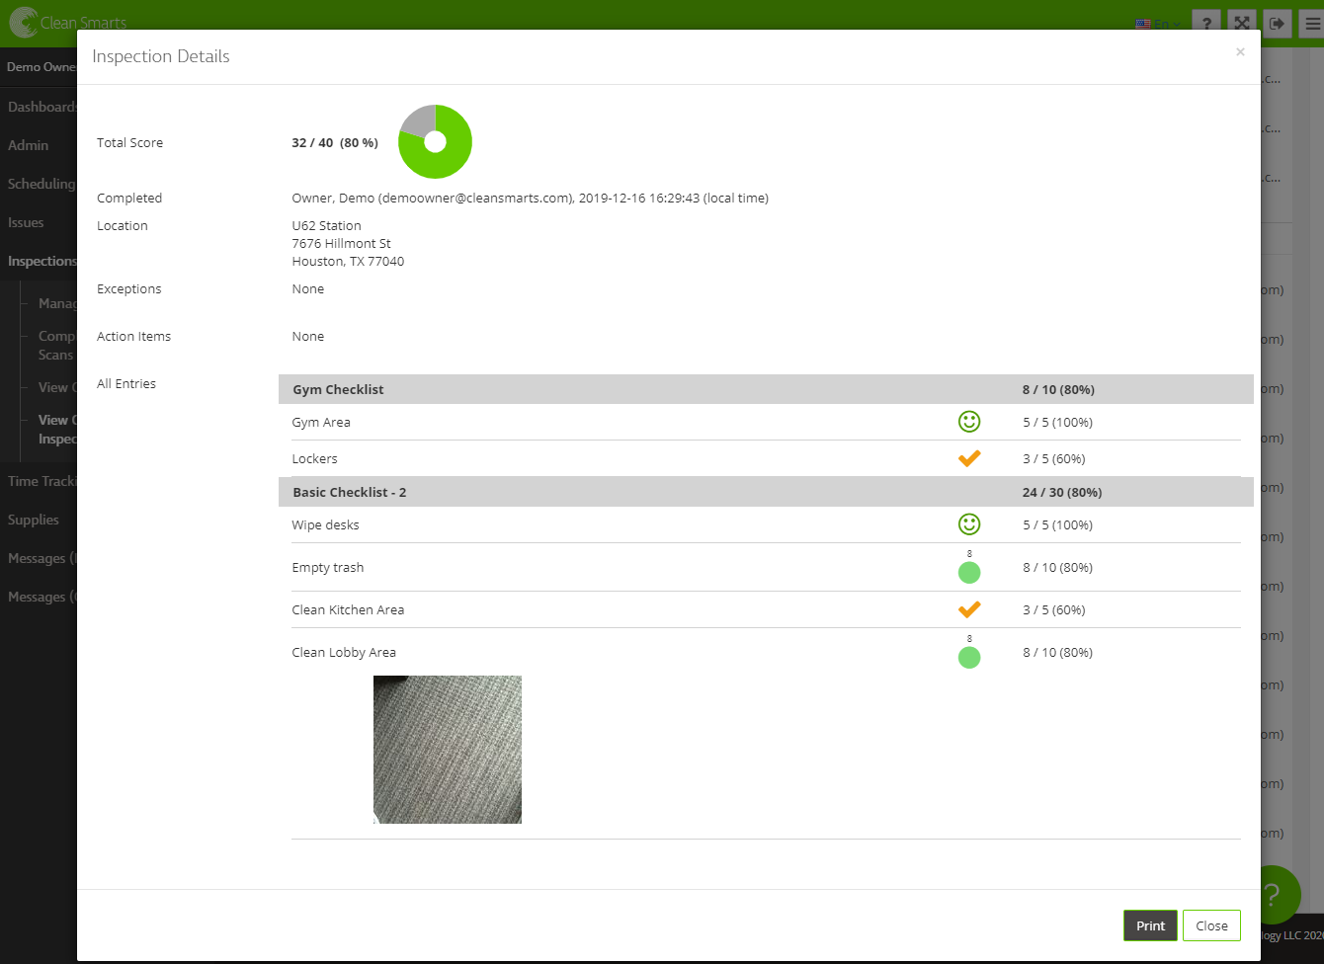Click the orange checkmark for Clean Kitchen Area
The image size is (1324, 964).
pyautogui.click(x=969, y=609)
